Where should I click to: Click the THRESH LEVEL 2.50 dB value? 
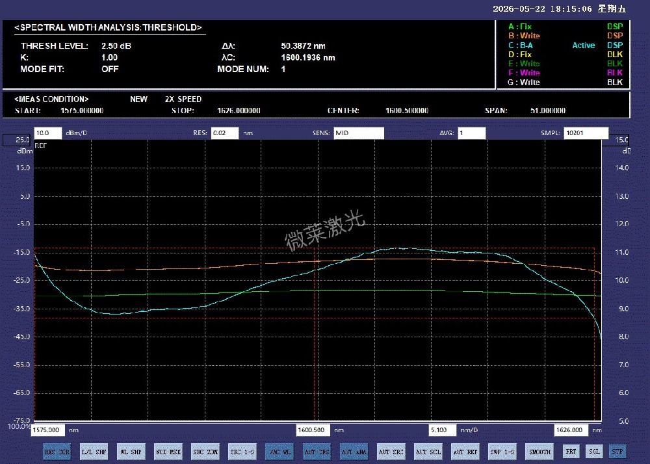pyautogui.click(x=116, y=46)
